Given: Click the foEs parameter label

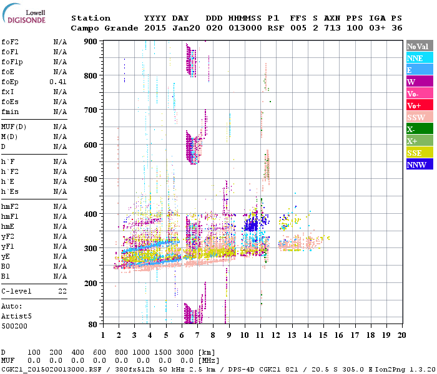Looking at the screenshot, I should (x=10, y=102).
